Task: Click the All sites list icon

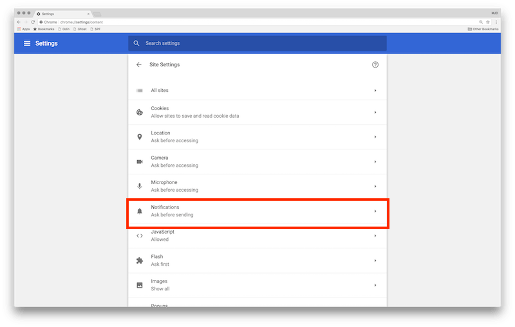Action: tap(140, 90)
